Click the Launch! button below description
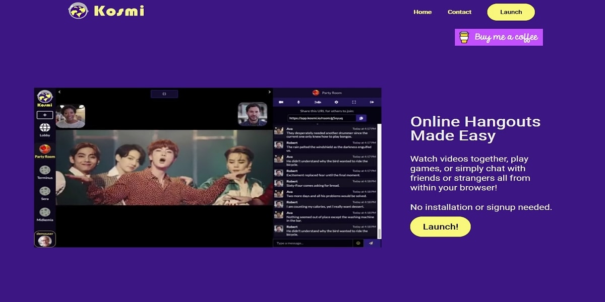The image size is (605, 302). [440, 226]
